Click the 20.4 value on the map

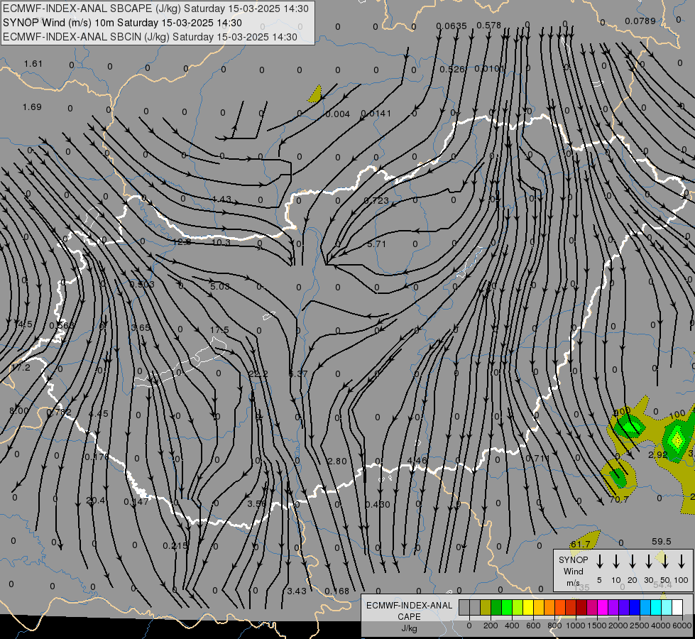tap(95, 501)
